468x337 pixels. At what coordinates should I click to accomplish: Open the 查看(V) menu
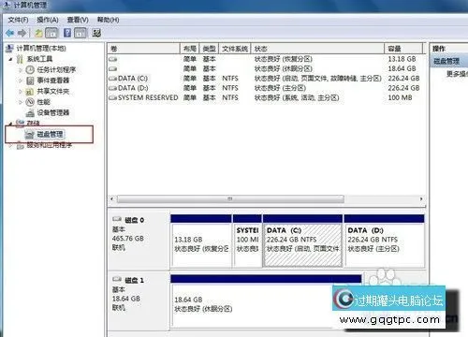coord(78,20)
